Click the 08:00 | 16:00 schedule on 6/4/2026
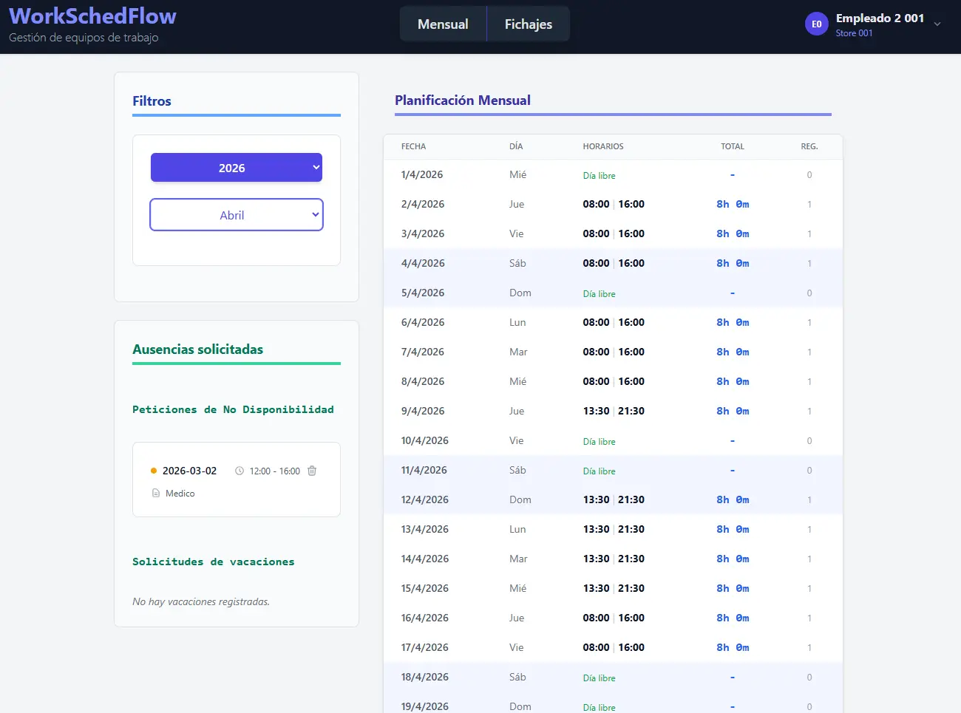961x713 pixels. pos(614,322)
